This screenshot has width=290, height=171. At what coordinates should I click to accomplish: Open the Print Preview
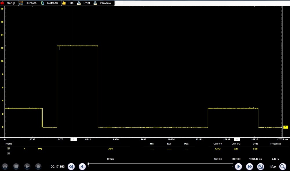click(x=103, y=3)
